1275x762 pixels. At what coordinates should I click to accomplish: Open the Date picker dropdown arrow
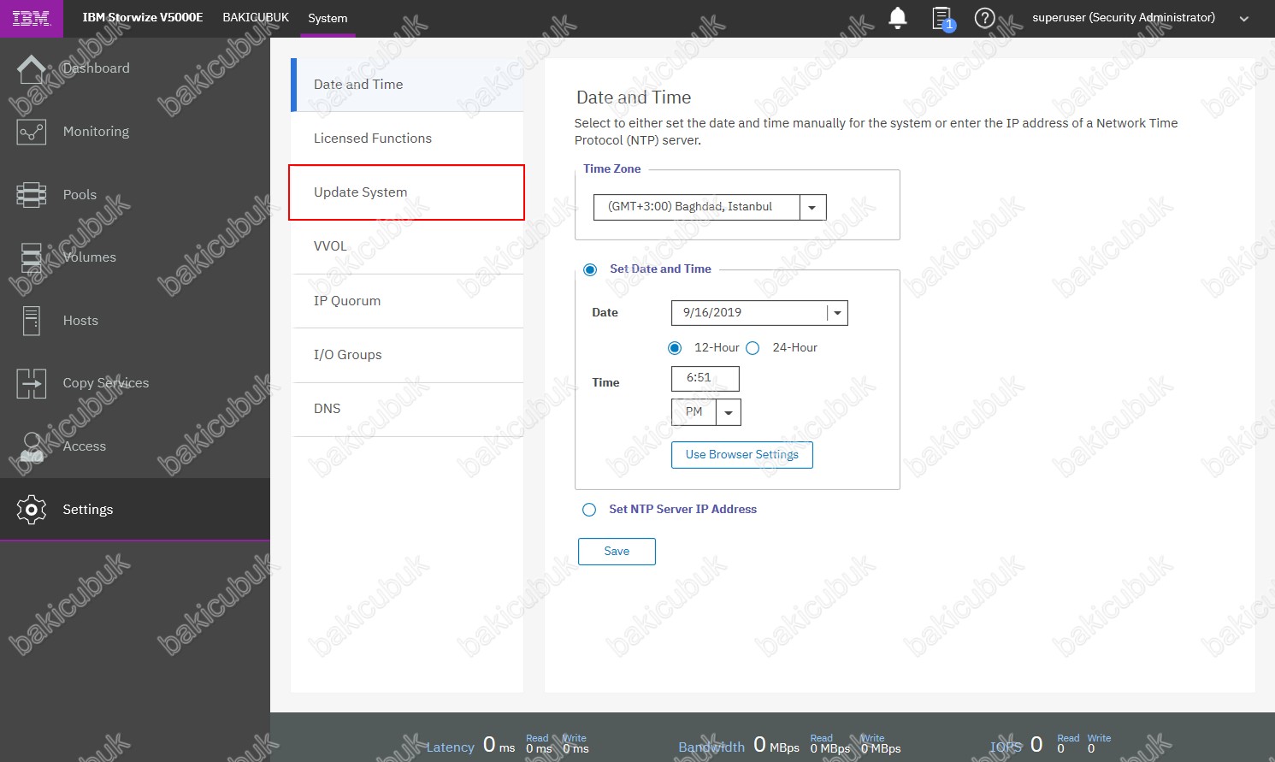pos(837,313)
